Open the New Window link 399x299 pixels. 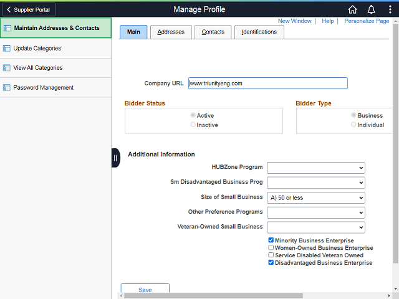click(x=294, y=21)
